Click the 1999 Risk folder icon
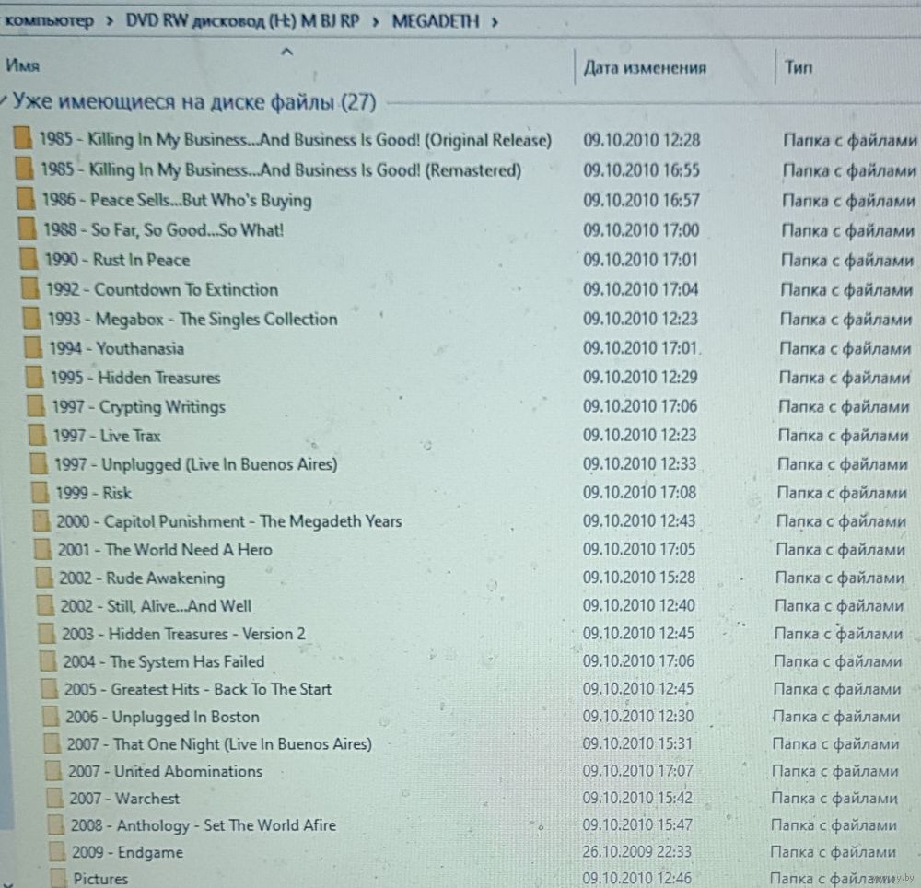Viewport: 921px width, 888px height. coord(40,492)
